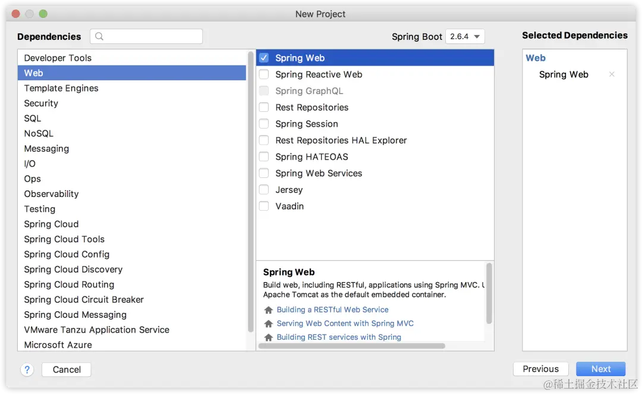The height and width of the screenshot is (394, 642).
Task: Select Spring Cloud Circuit Breaker category
Action: point(132,300)
